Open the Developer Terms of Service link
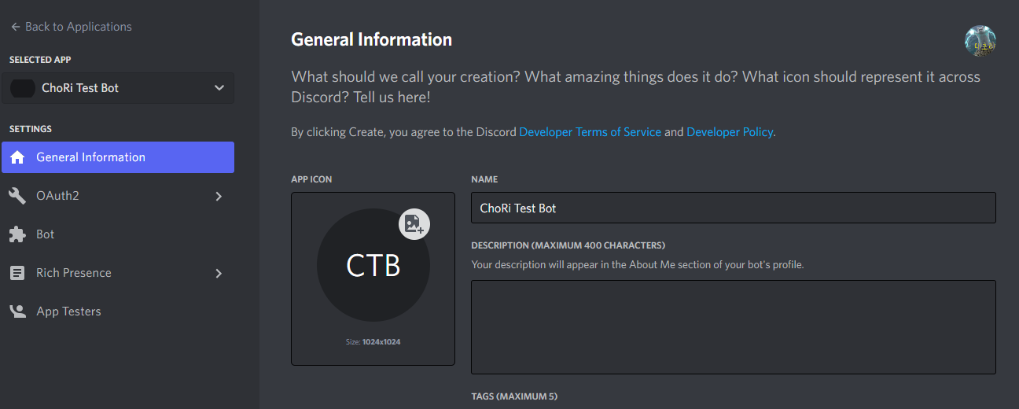1019x409 pixels. click(590, 132)
